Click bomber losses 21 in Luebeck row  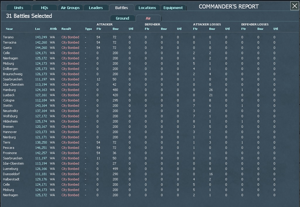pos(211,95)
